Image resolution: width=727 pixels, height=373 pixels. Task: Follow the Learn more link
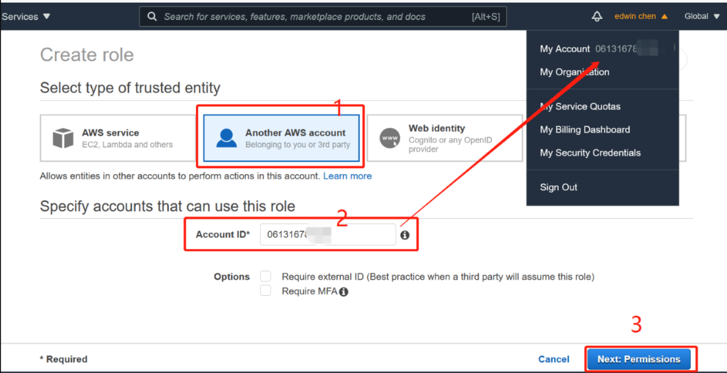(347, 176)
